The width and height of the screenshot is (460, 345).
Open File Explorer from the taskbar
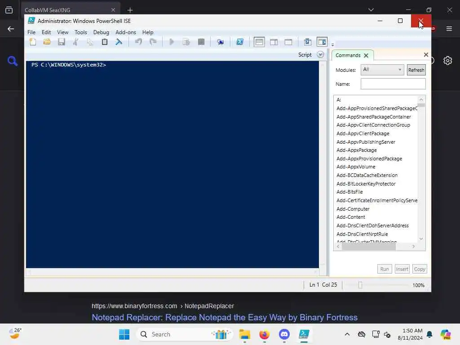tap(245, 334)
